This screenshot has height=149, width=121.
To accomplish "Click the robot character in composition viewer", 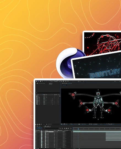I will [x=98, y=105].
